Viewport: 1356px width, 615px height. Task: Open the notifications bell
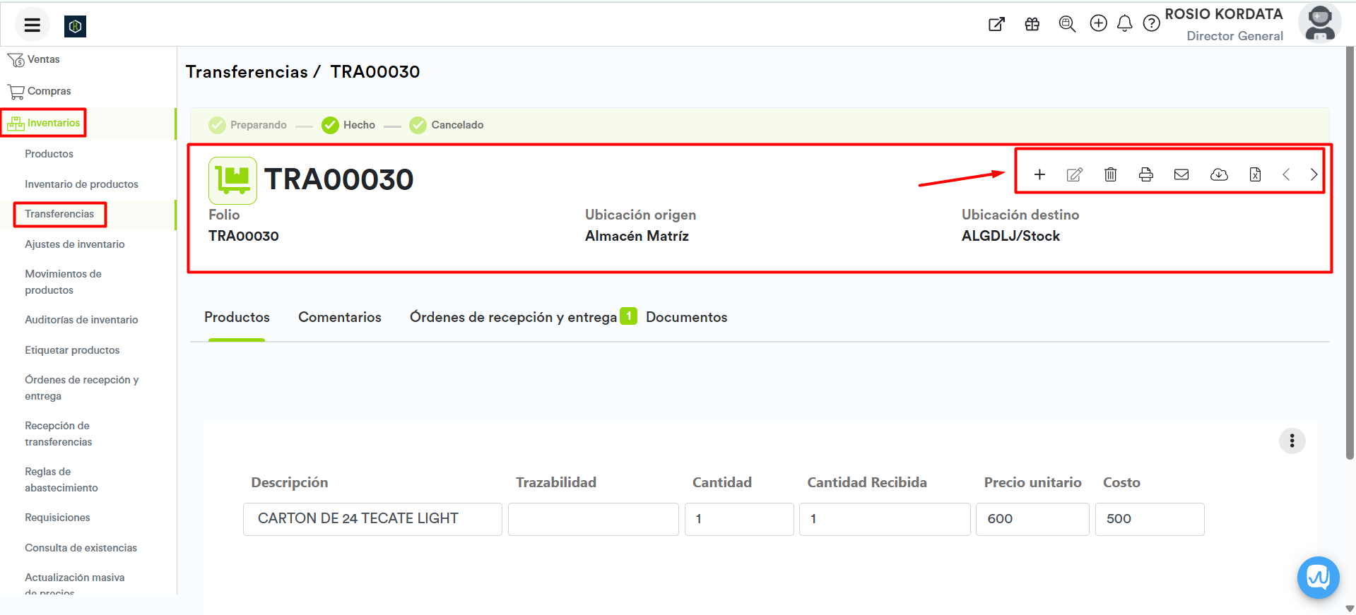coord(1124,24)
